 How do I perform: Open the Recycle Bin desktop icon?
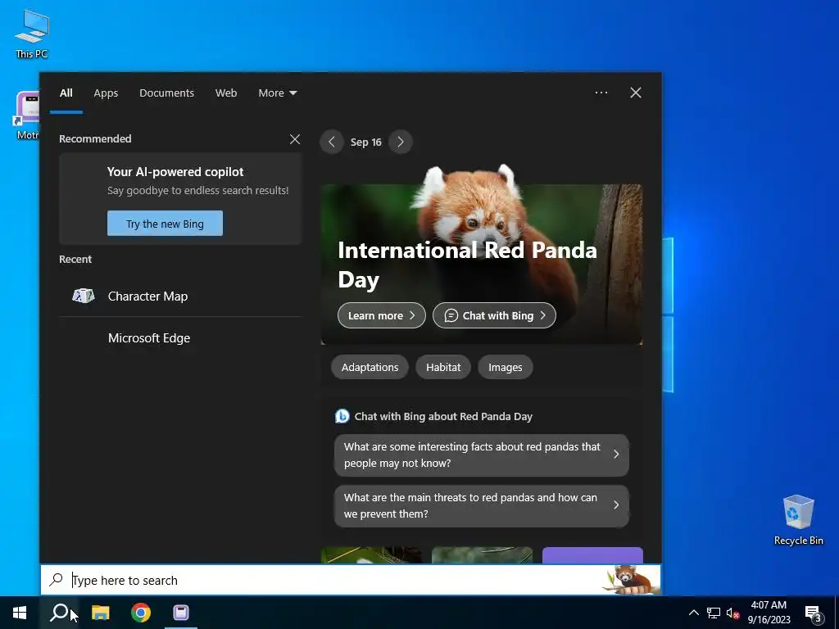tap(798, 520)
